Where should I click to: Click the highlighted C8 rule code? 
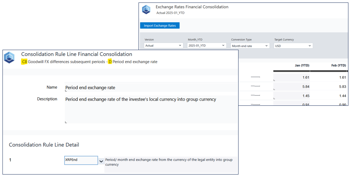(x=24, y=62)
